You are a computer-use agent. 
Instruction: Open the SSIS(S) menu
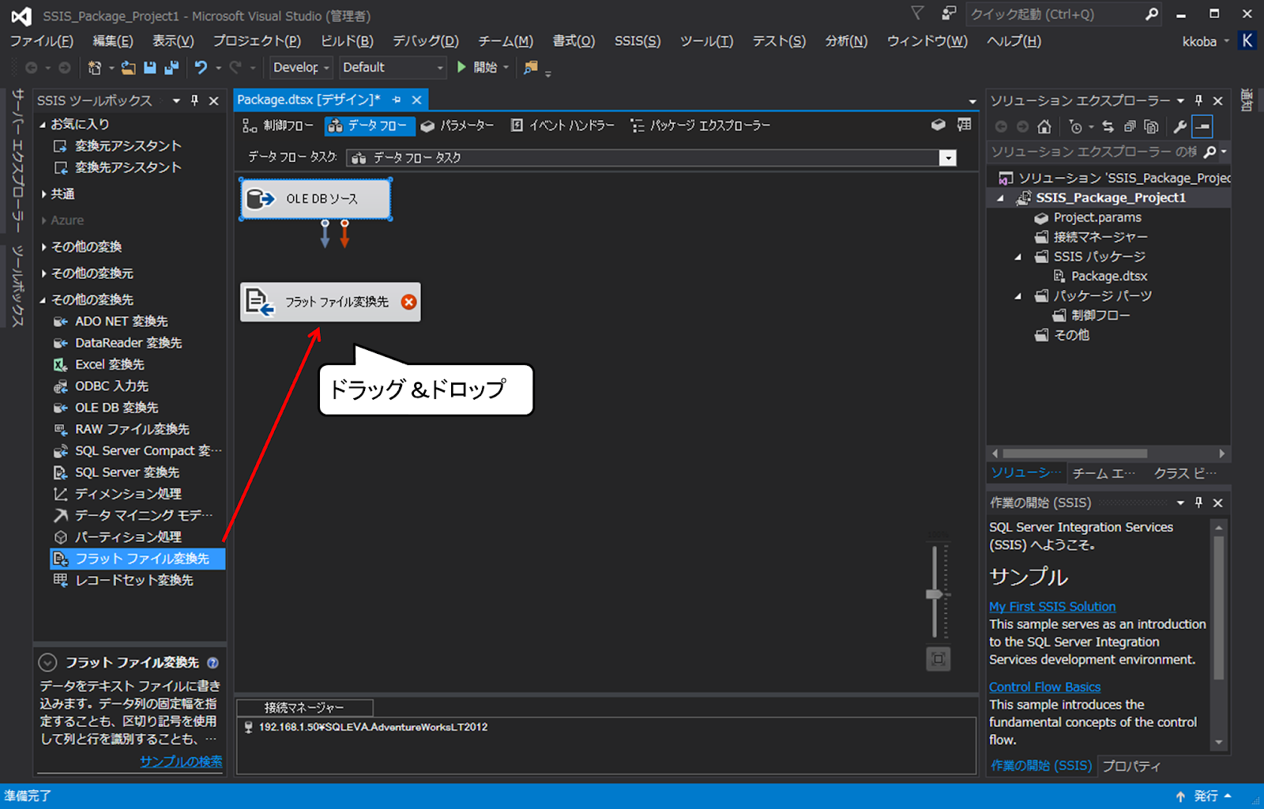pos(638,41)
